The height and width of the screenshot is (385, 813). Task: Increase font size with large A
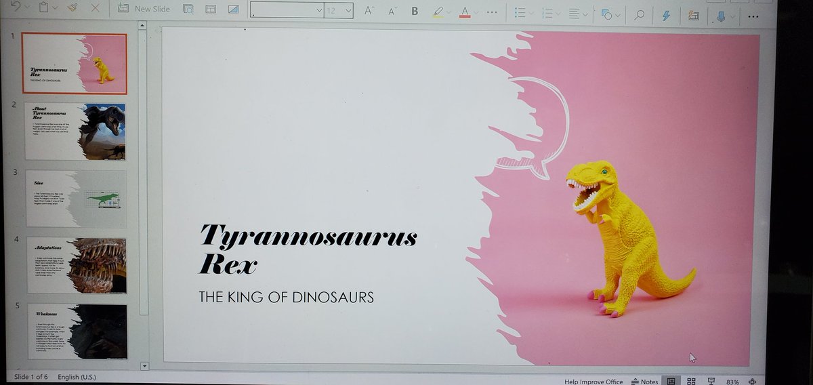click(369, 10)
